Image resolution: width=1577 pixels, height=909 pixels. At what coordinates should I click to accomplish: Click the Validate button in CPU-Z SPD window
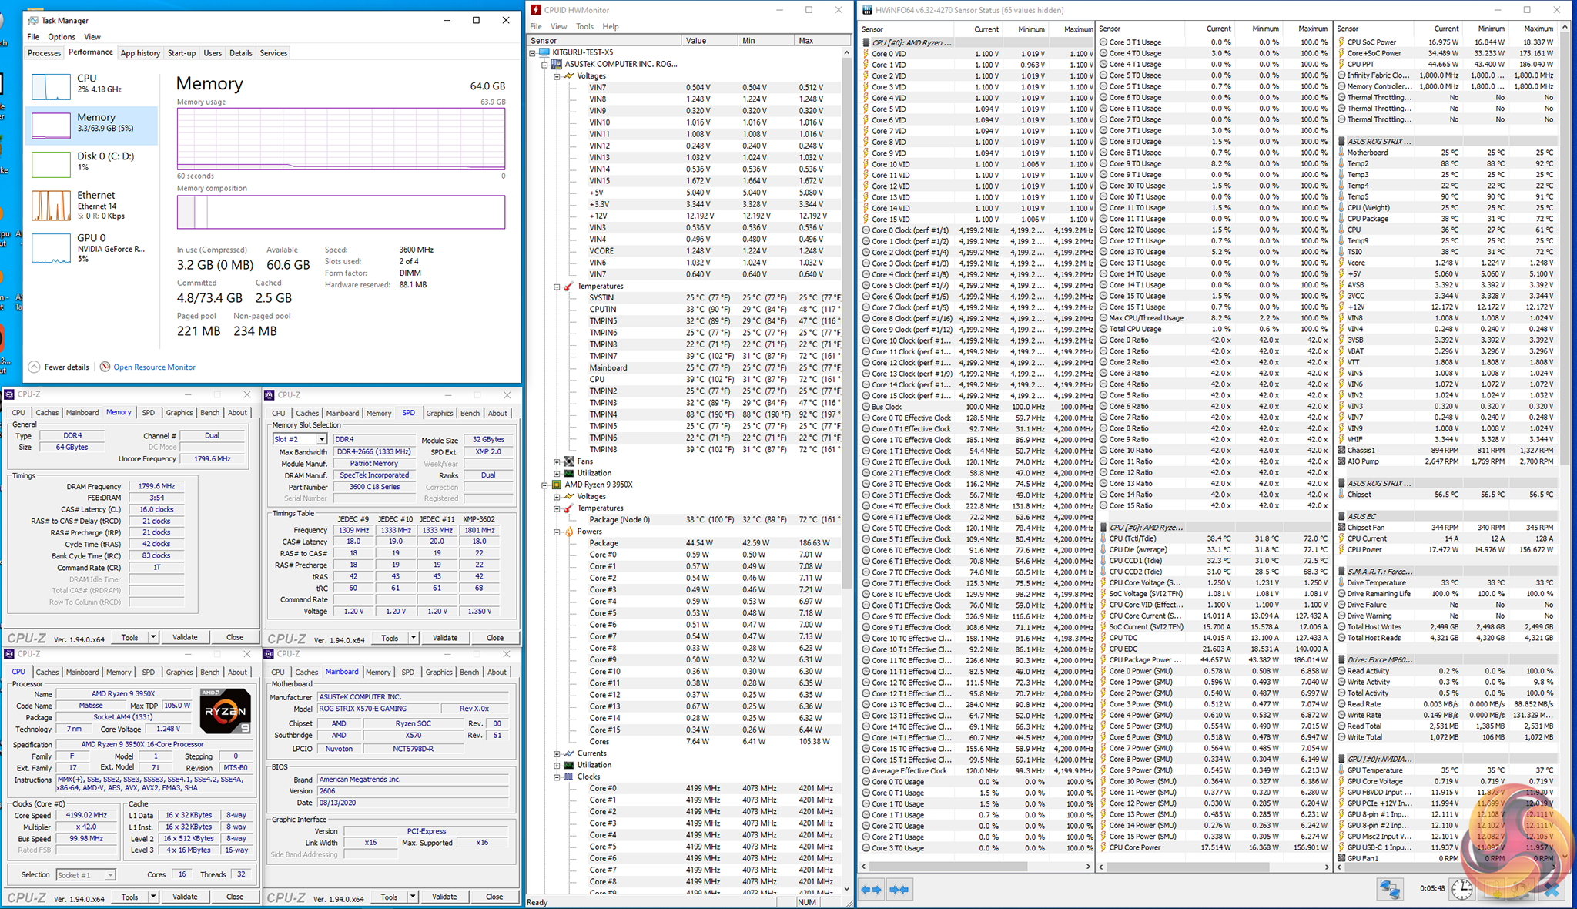pos(444,638)
